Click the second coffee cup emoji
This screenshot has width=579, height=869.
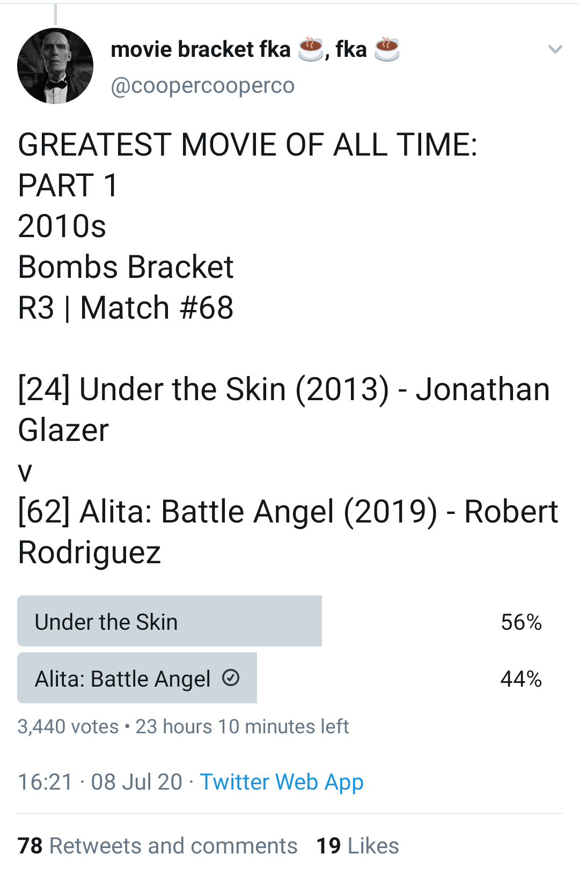[x=387, y=49]
